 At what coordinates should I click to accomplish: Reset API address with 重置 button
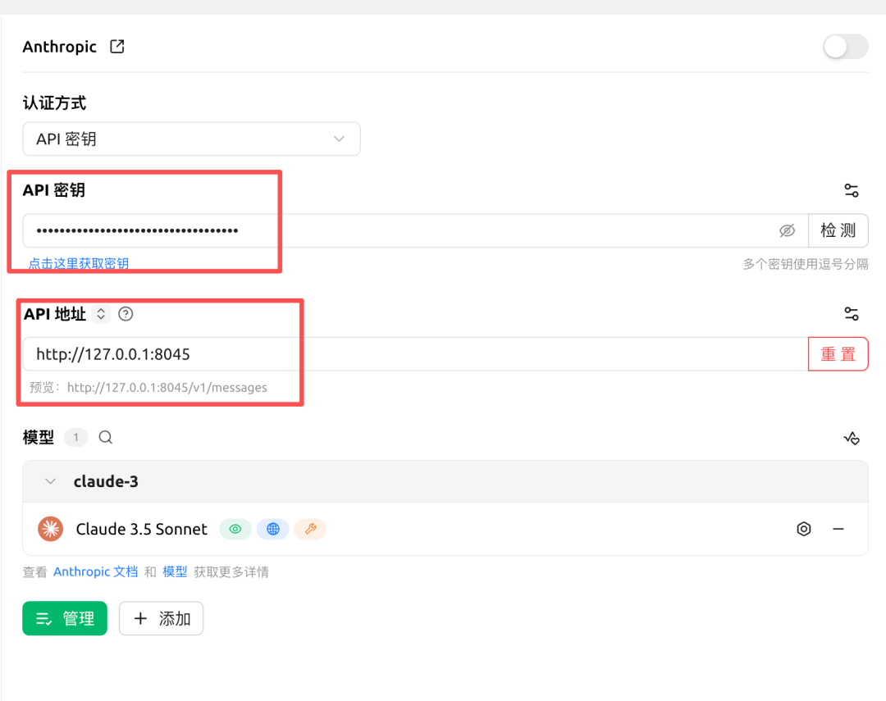click(x=838, y=354)
